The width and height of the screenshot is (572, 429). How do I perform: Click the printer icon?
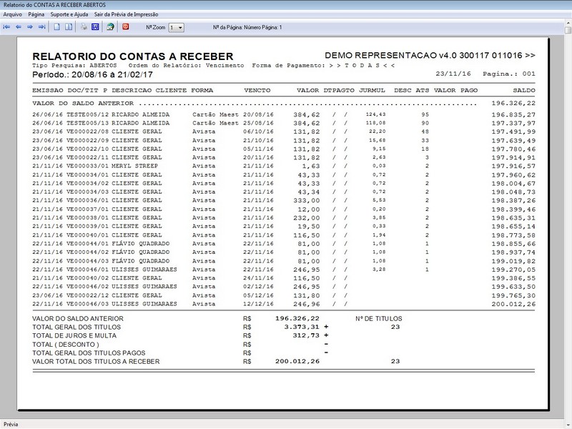pos(84,27)
